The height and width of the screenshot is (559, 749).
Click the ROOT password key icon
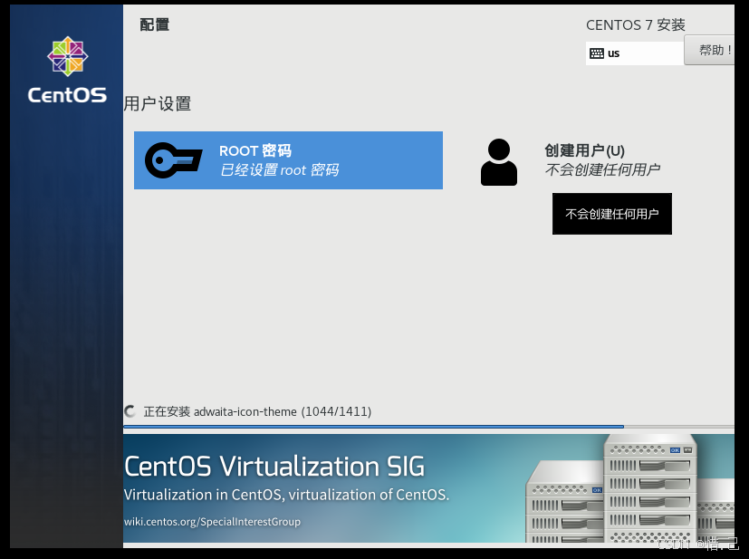coord(173,160)
